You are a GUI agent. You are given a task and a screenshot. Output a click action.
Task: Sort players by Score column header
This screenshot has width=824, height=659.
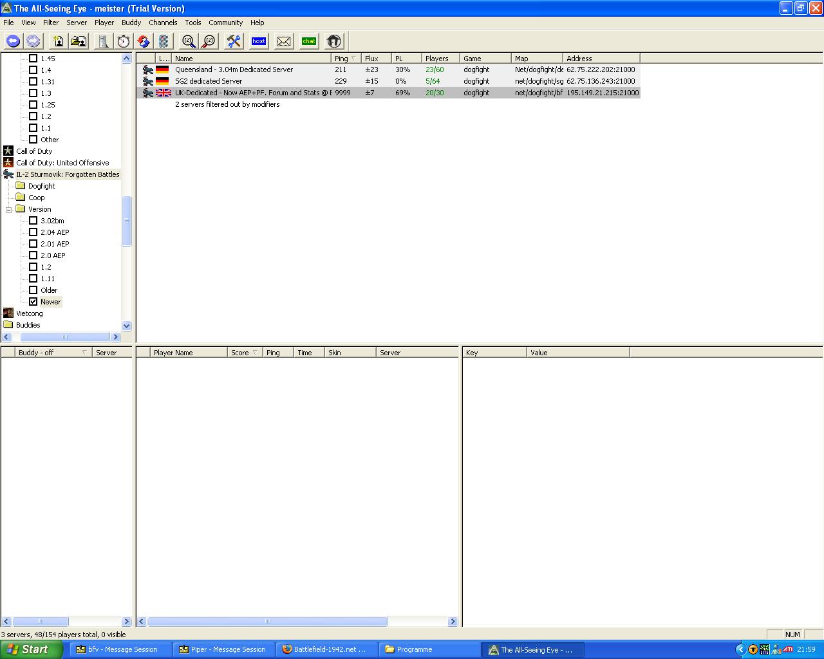[x=245, y=353]
